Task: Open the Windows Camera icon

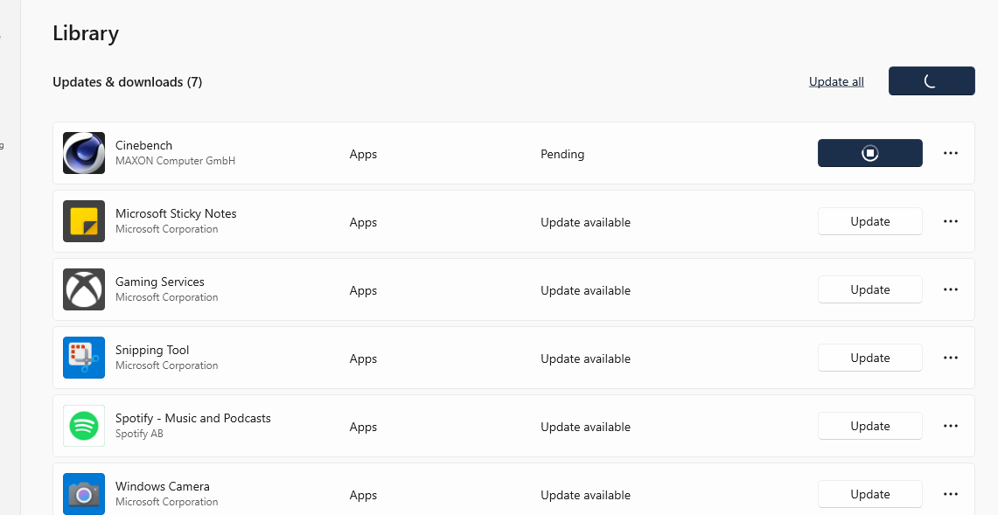Action: pos(84,494)
